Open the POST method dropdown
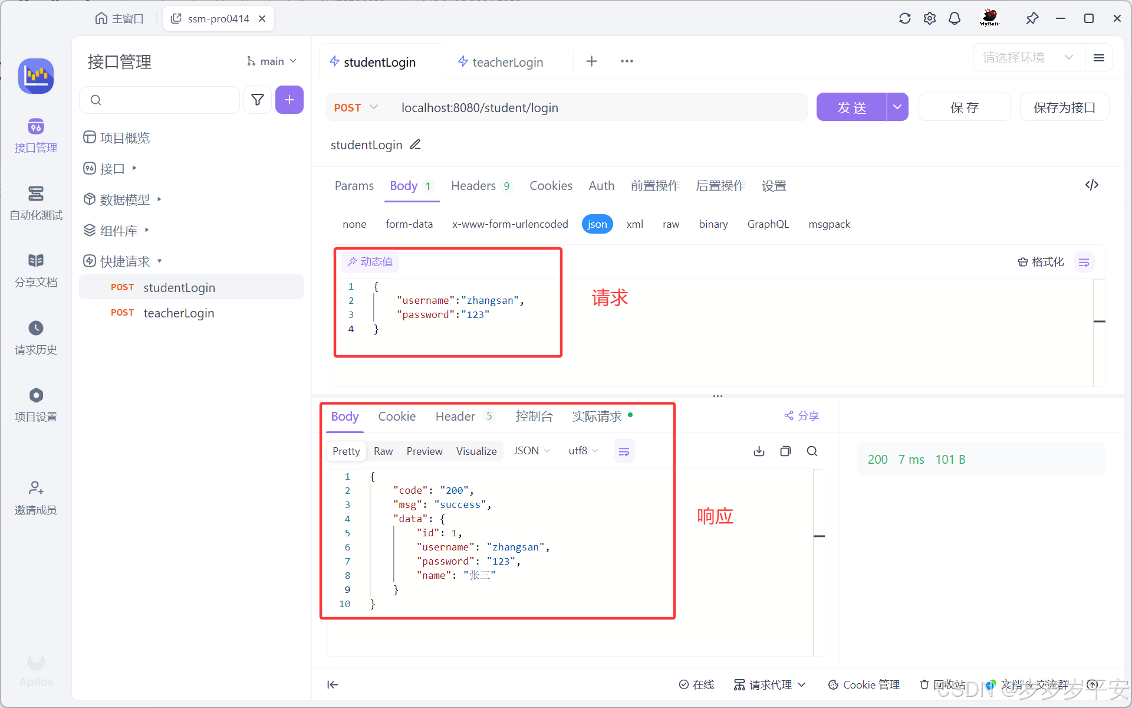This screenshot has width=1132, height=708. pos(356,107)
